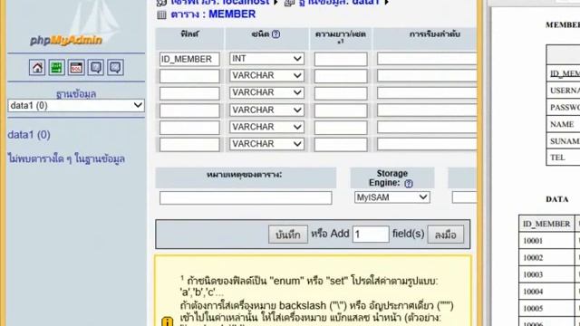Click the table comments input field

246,197
